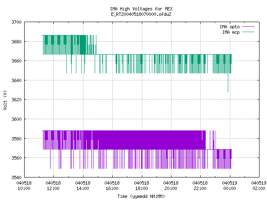Click the dense green mcp band near 14:00
The width and height of the screenshot is (267, 200).
point(83,45)
